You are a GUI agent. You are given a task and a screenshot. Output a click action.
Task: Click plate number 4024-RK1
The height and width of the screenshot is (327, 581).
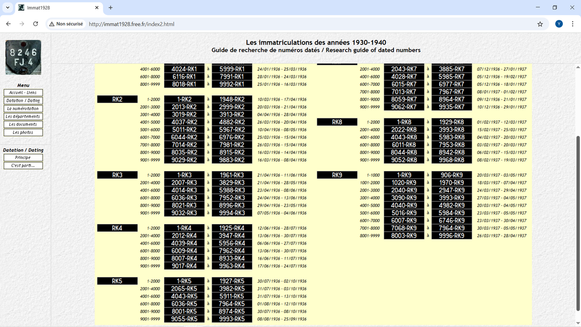184,69
